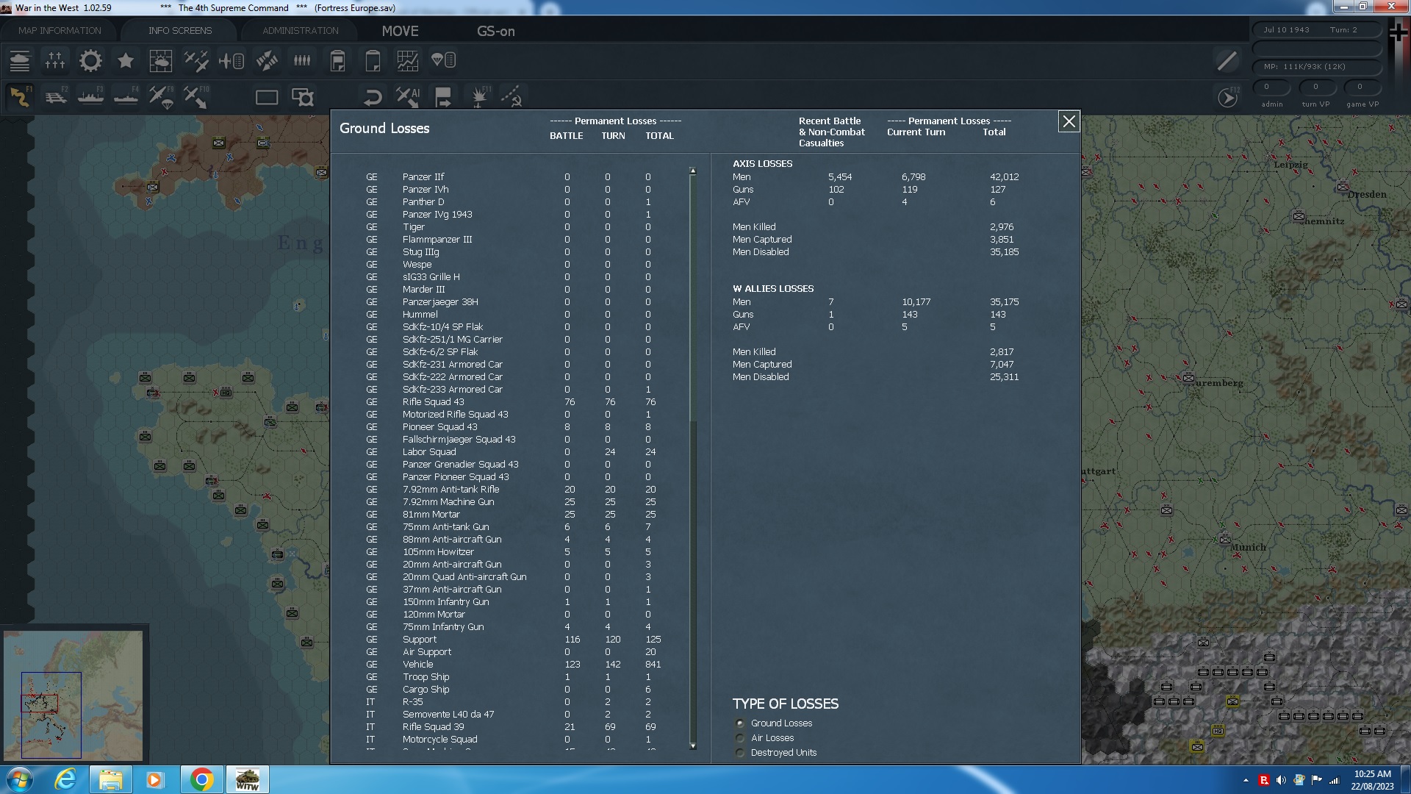Screen dimensions: 1411x794
Task: Activate F3 naval transport mode
Action: click(x=90, y=96)
